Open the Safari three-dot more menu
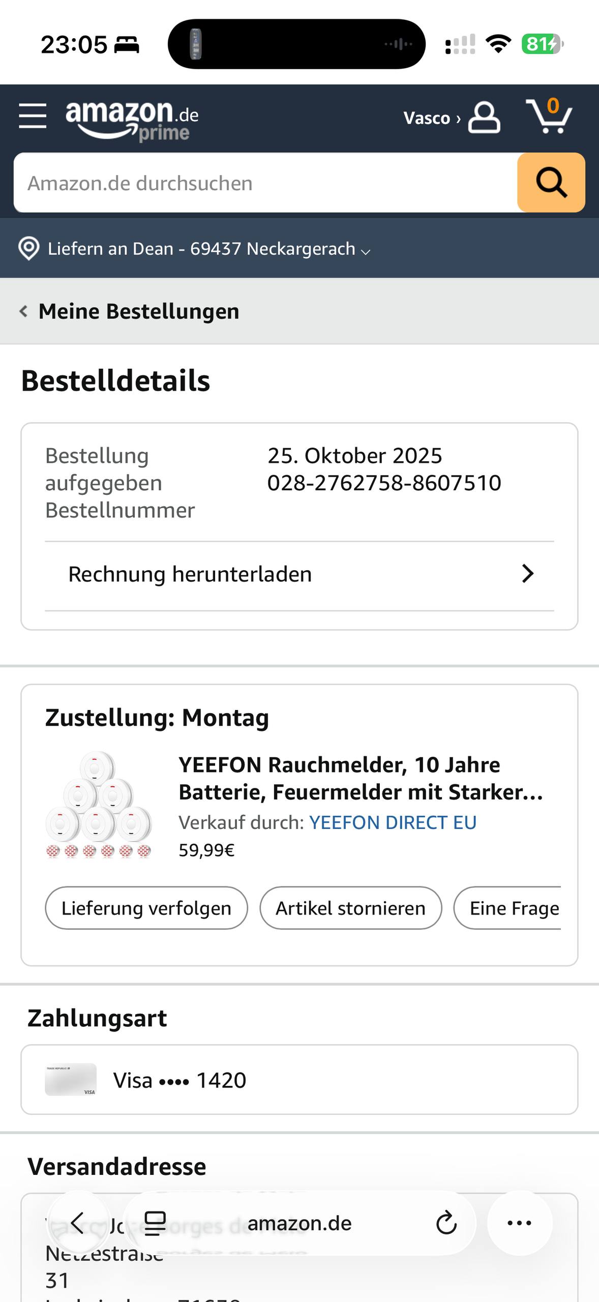599x1302 pixels. coord(519,1223)
